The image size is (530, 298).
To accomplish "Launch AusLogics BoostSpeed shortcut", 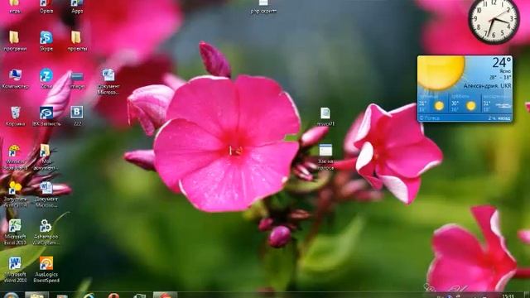I will pyautogui.click(x=46, y=270).
